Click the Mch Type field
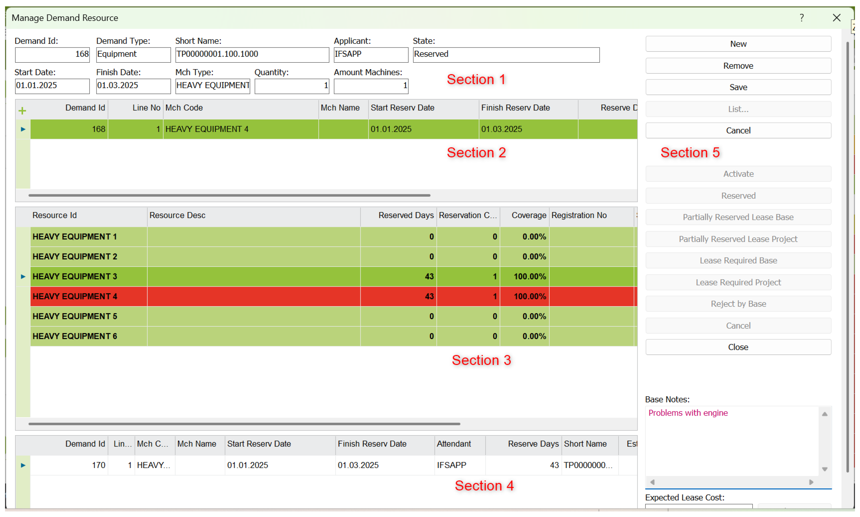This screenshot has width=860, height=517. [x=213, y=86]
